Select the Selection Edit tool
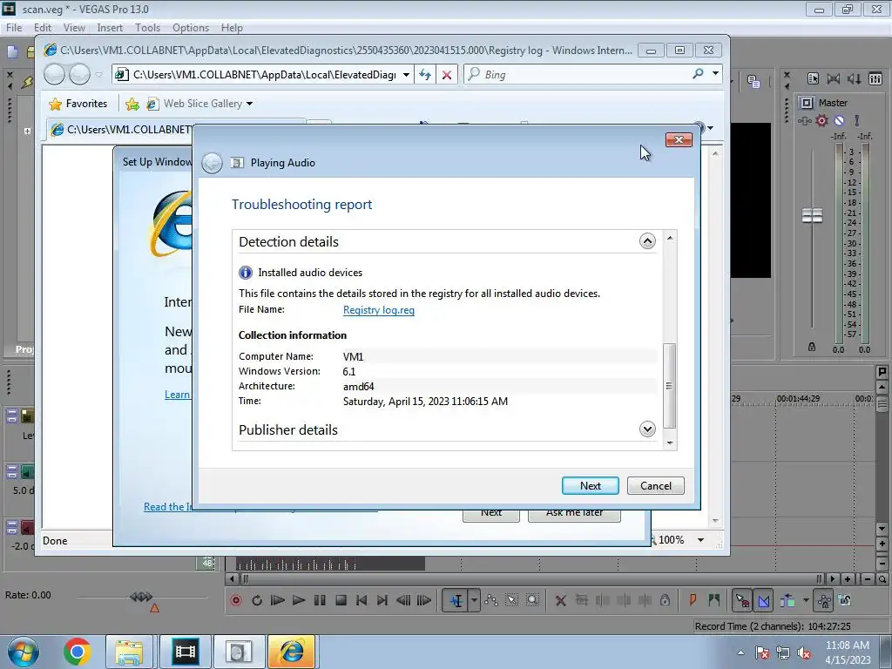 (x=512, y=600)
